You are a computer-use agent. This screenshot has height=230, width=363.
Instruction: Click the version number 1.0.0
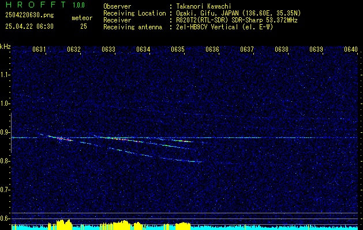pyautogui.click(x=78, y=5)
